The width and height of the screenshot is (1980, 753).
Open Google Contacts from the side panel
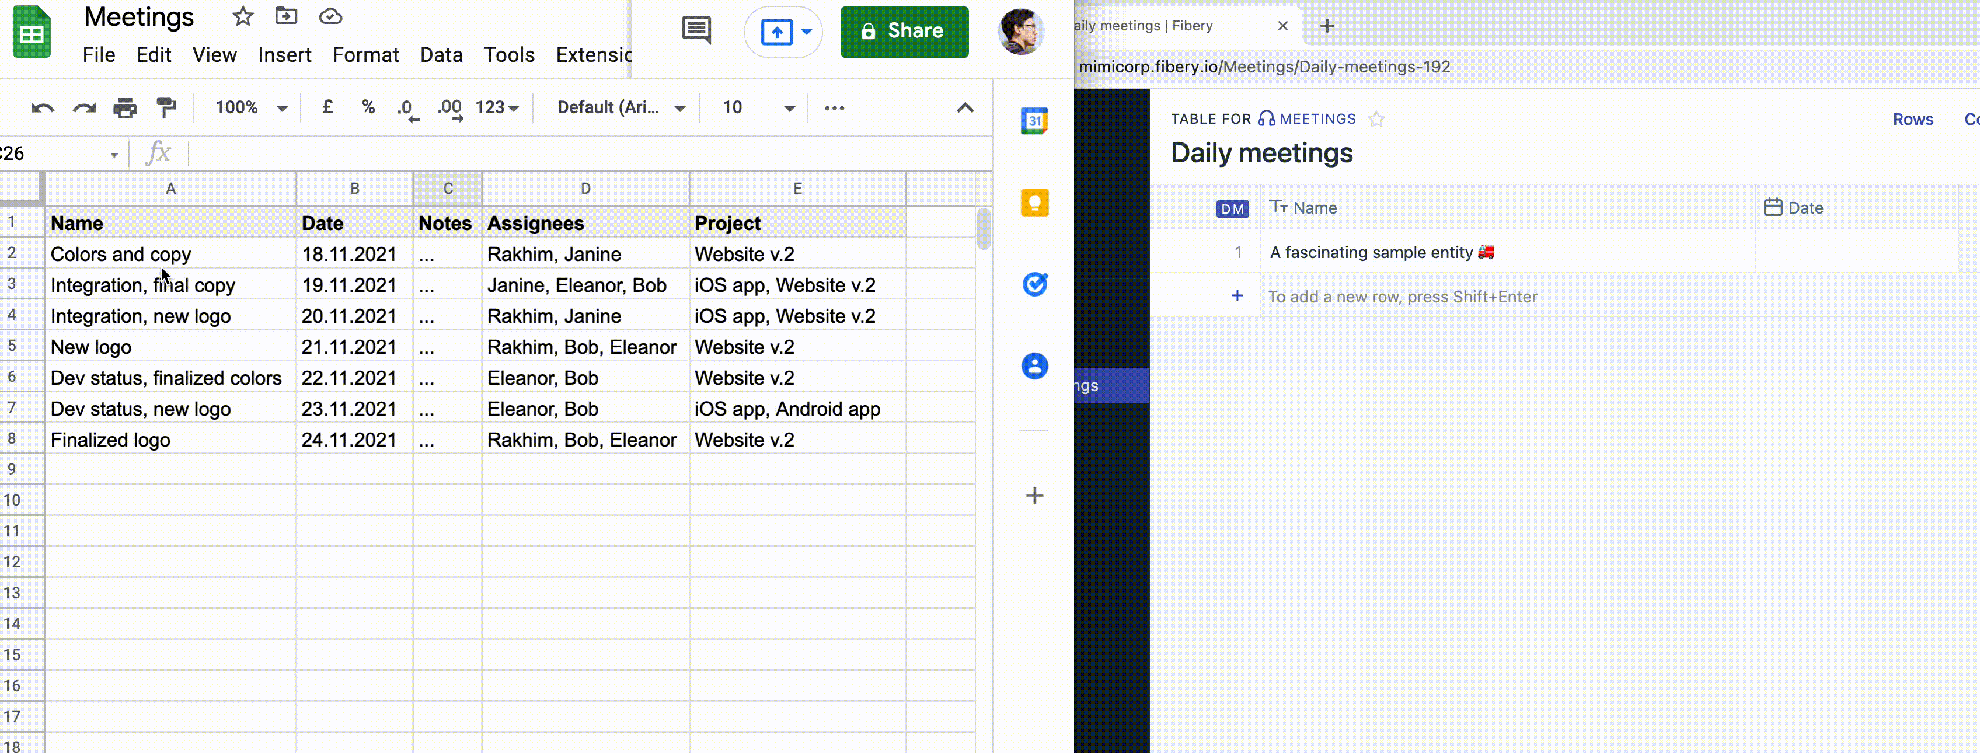click(1034, 367)
